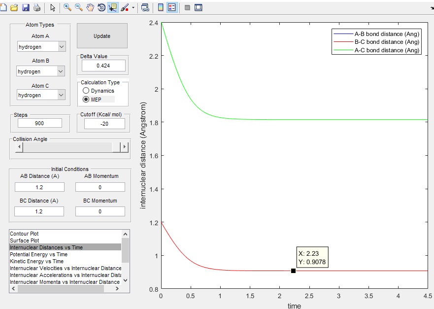Screen dimensions: 434x309
Task: Select the MEP calculation type
Action: click(92, 100)
